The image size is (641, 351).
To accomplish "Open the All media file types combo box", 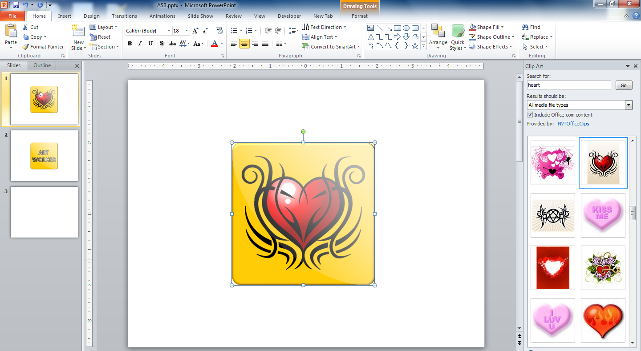I will pyautogui.click(x=580, y=105).
